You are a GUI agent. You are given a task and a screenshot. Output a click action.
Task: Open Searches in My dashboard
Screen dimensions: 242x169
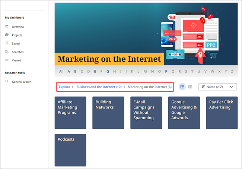17,52
